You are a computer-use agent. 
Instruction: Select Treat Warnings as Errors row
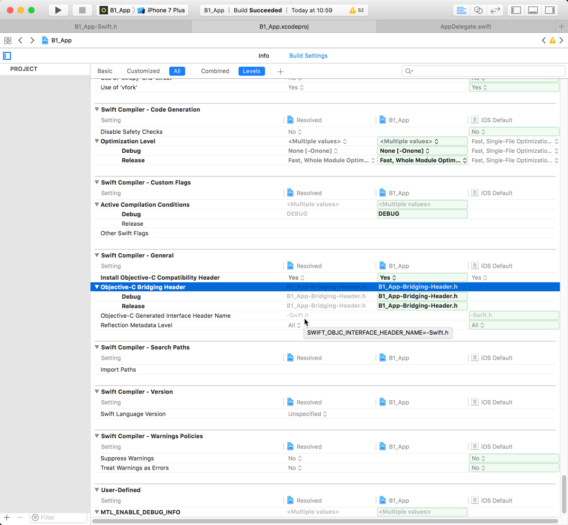(325, 468)
